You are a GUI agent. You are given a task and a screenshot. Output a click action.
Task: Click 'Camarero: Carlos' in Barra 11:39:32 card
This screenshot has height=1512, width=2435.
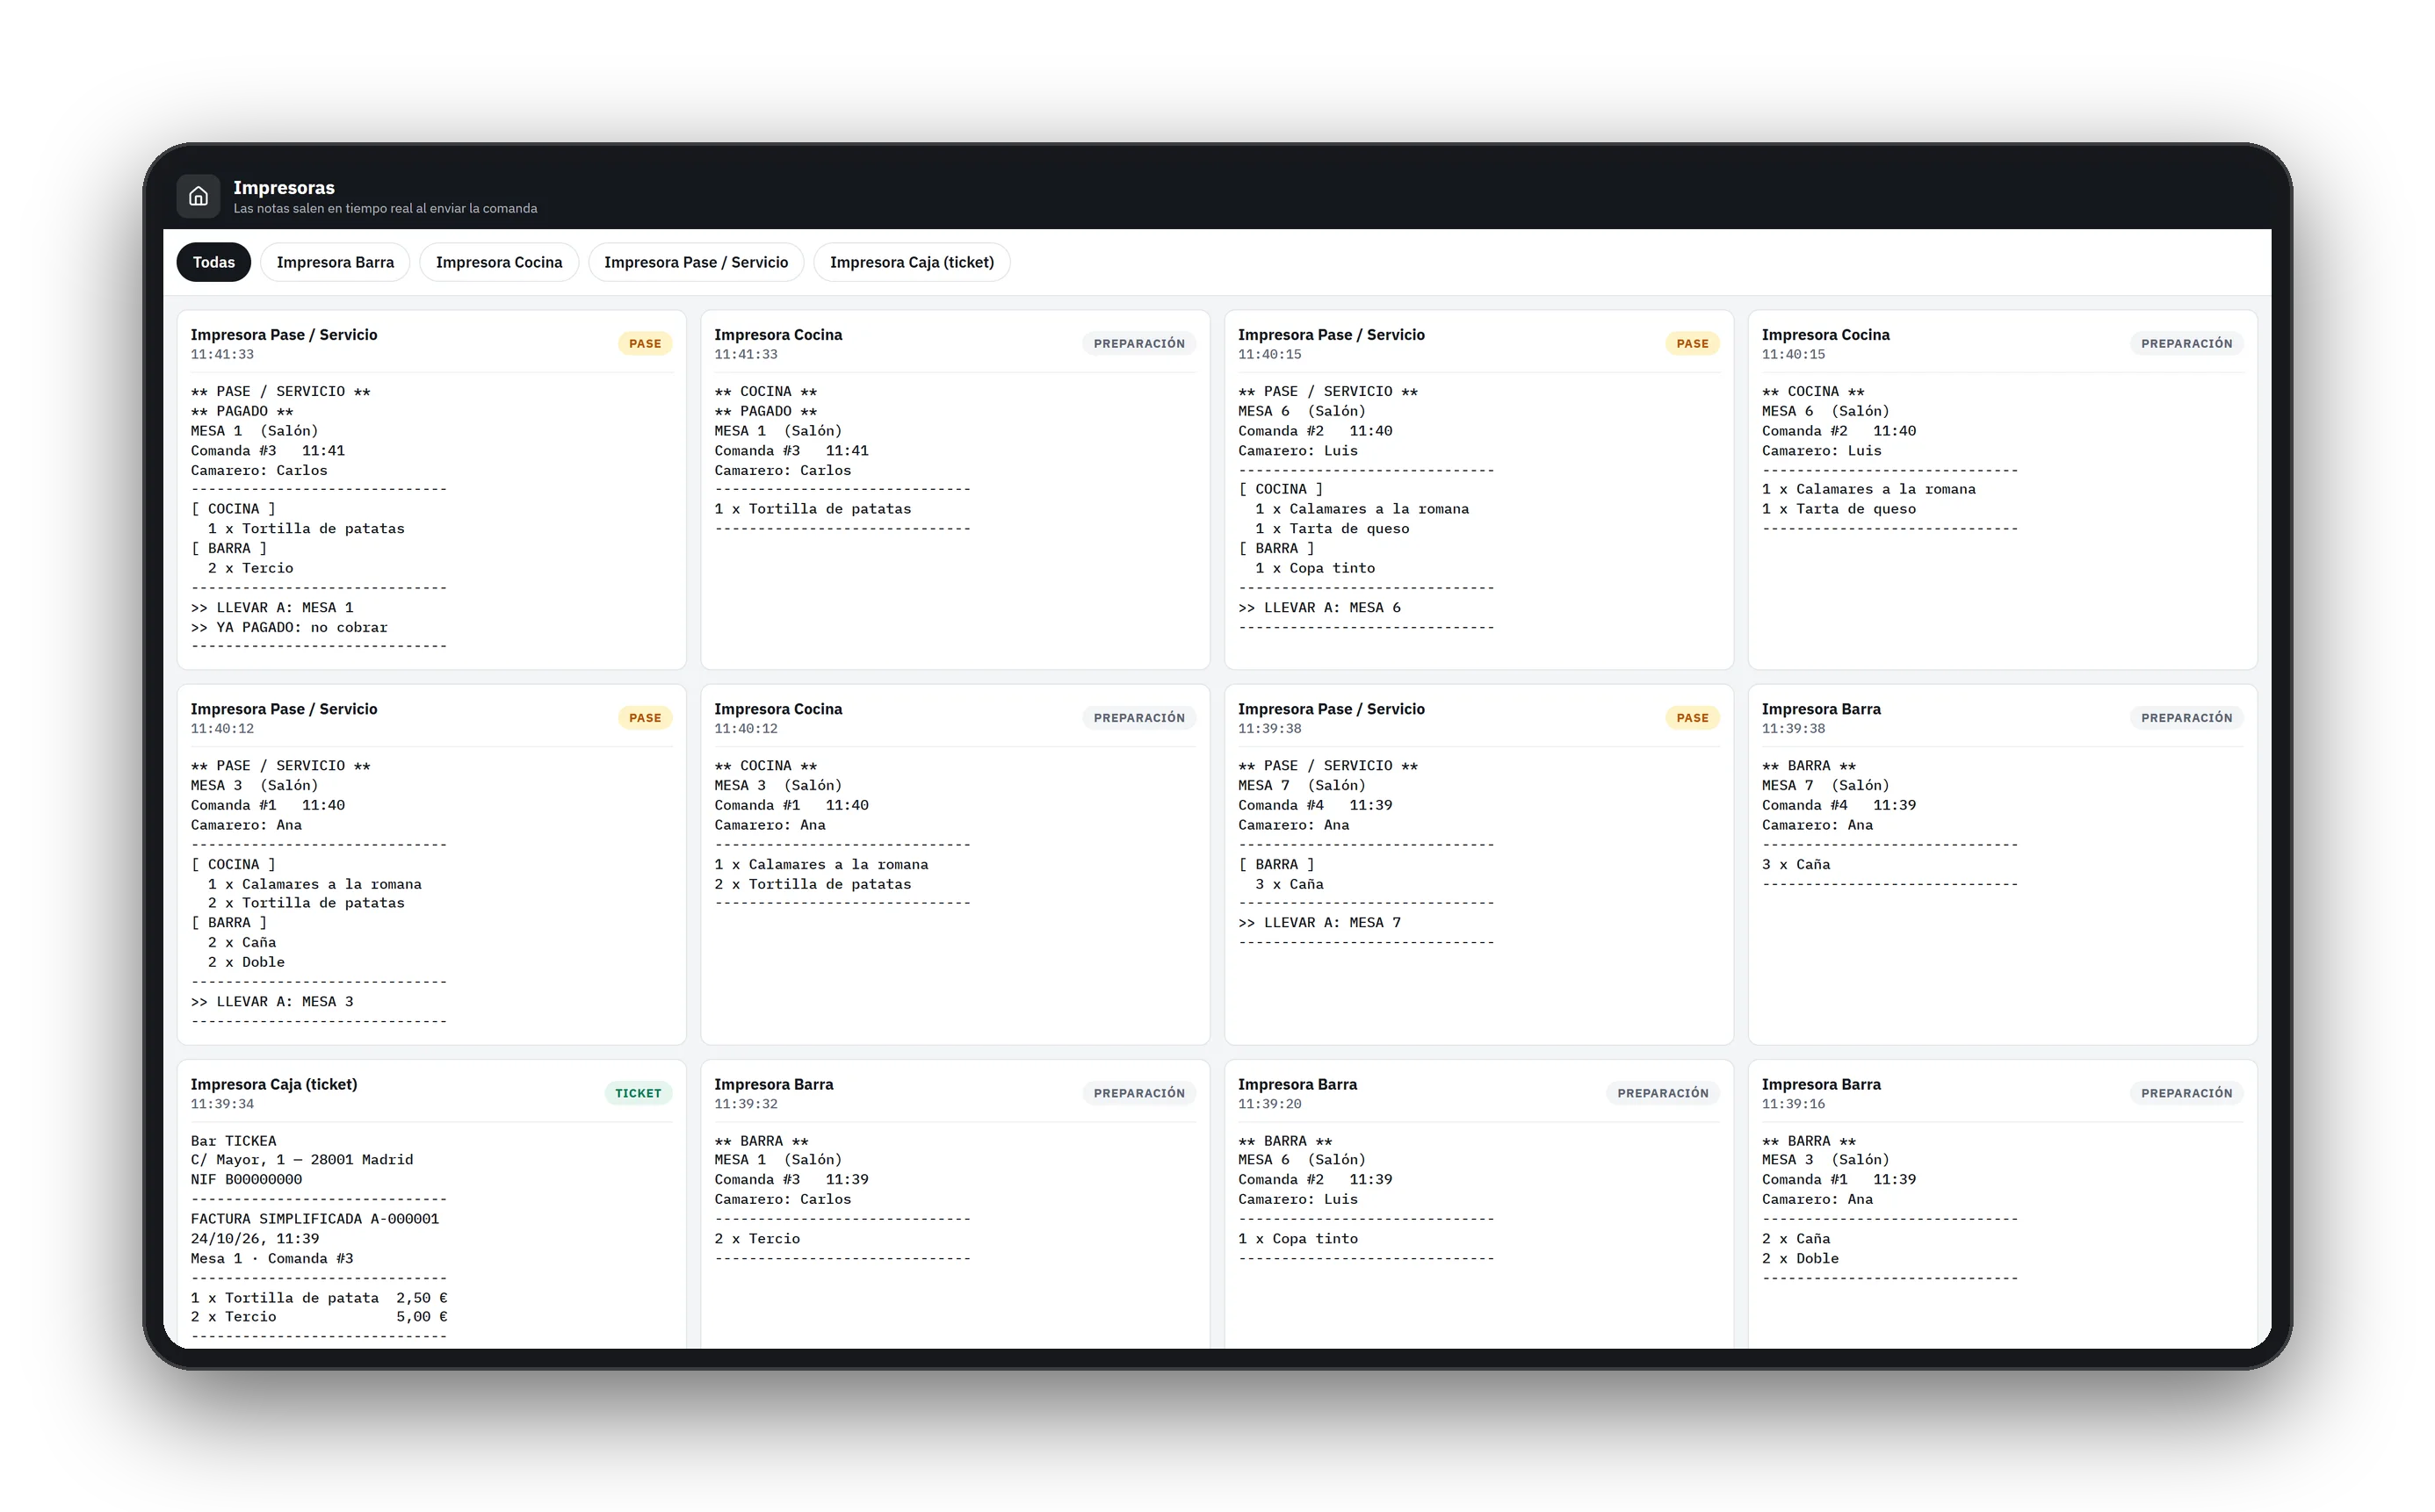783,1200
